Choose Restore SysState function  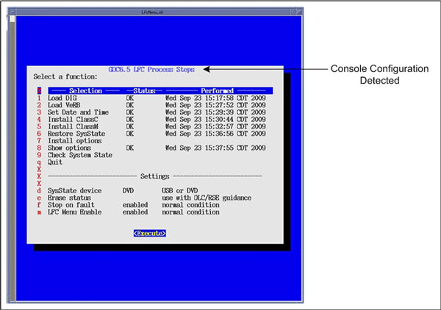(76, 134)
